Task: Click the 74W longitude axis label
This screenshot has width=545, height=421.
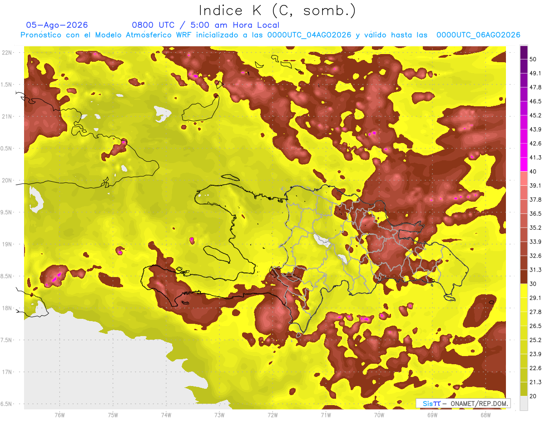Action: [166, 415]
